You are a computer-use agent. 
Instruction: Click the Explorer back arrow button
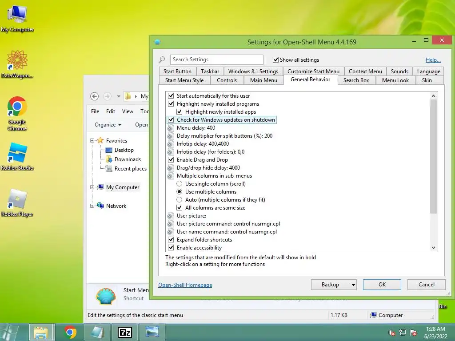tap(94, 96)
